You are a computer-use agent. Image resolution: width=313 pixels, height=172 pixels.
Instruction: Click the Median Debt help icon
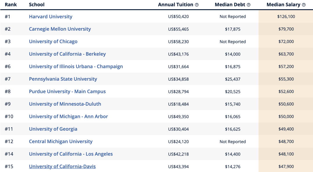click(249, 5)
